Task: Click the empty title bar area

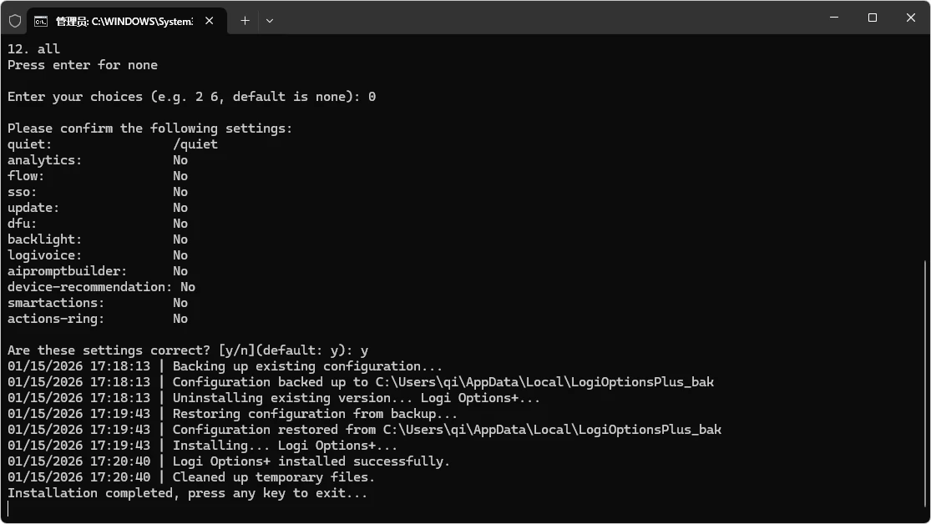Action: [x=543, y=18]
